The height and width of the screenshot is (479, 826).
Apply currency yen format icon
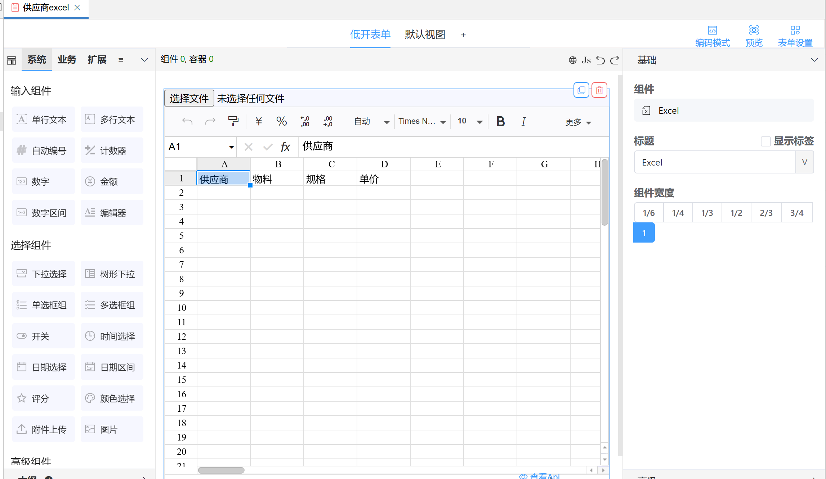258,121
